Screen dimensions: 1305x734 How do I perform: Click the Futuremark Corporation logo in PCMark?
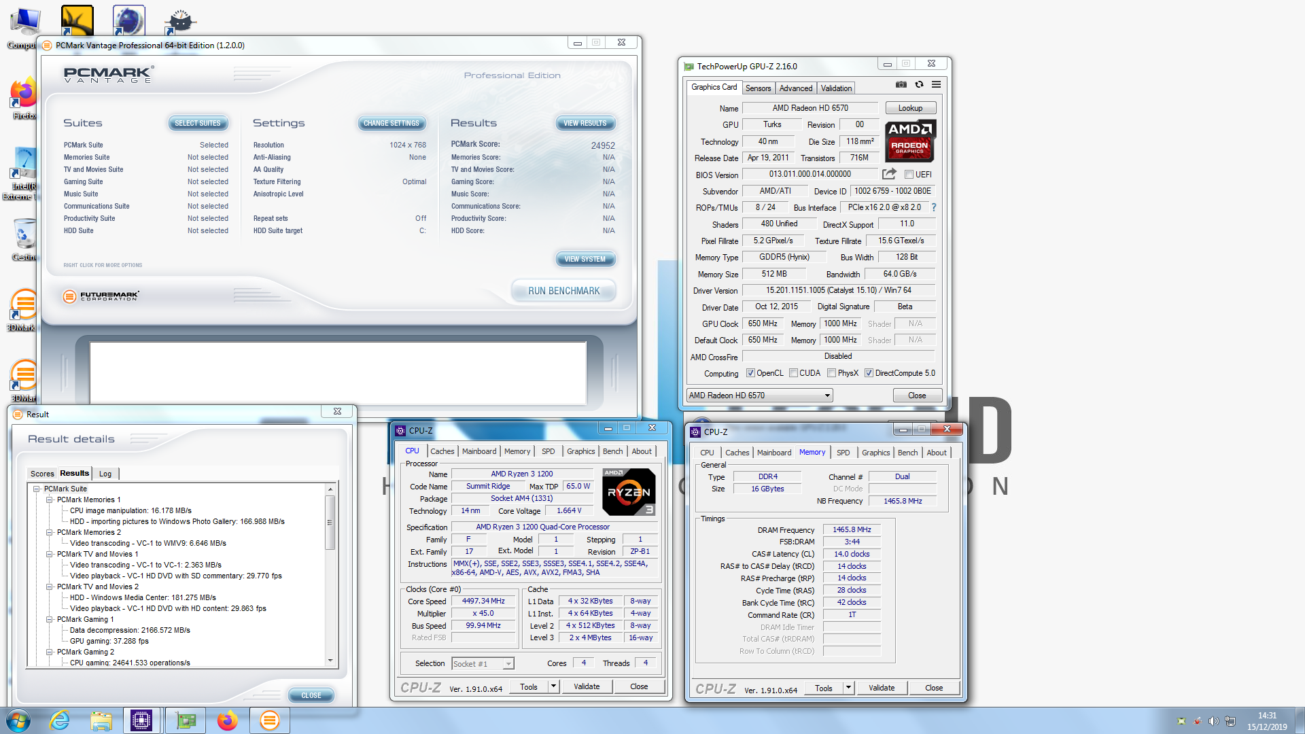pos(101,296)
